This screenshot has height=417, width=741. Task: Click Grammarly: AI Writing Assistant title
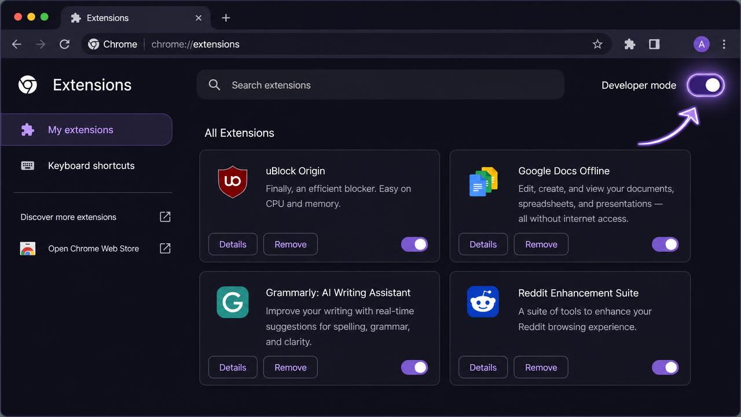338,293
